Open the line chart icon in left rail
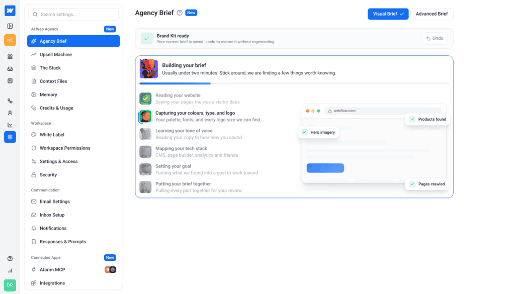Image resolution: width=515 pixels, height=294 pixels. 10,125
